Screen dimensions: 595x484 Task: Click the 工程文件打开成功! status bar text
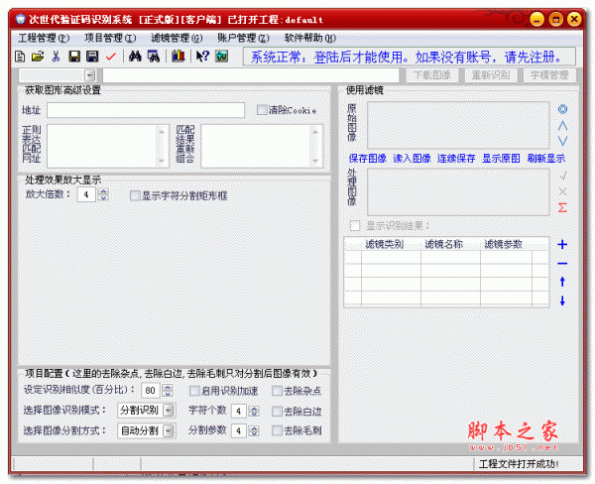(519, 464)
